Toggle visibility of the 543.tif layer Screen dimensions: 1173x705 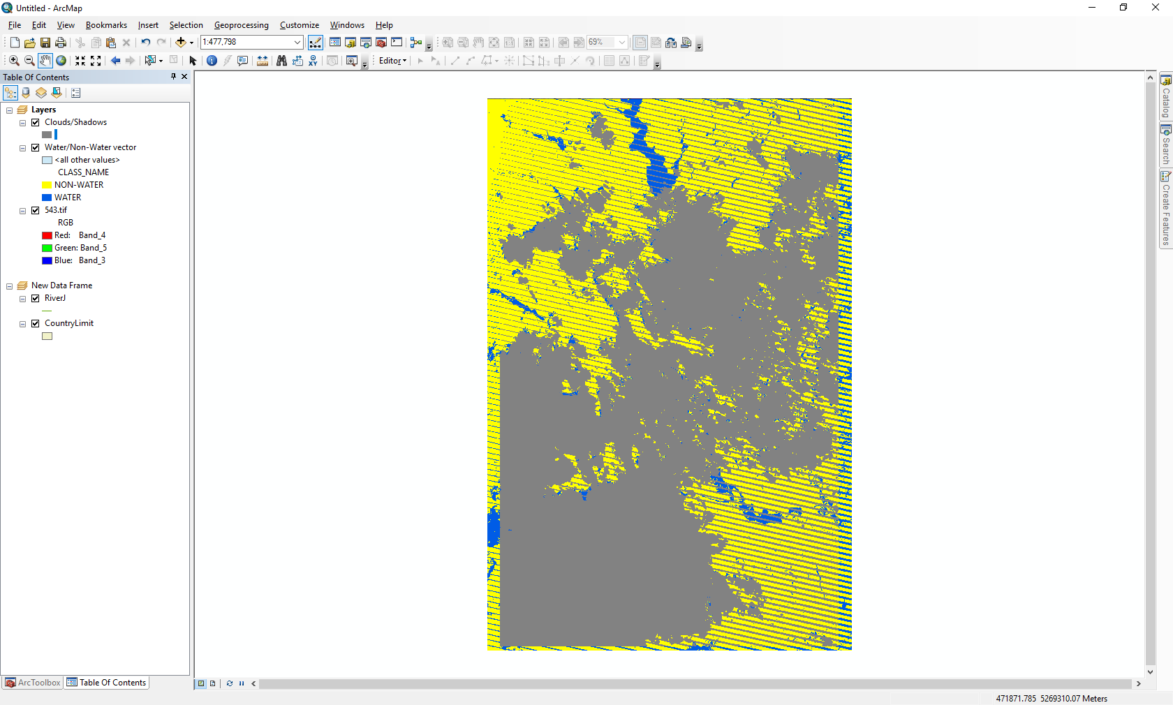[36, 210]
